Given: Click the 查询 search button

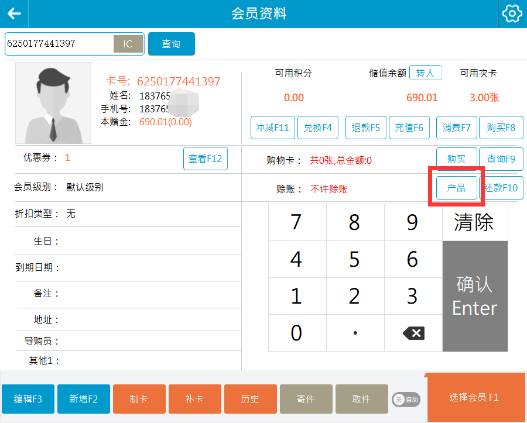Looking at the screenshot, I should [x=171, y=44].
